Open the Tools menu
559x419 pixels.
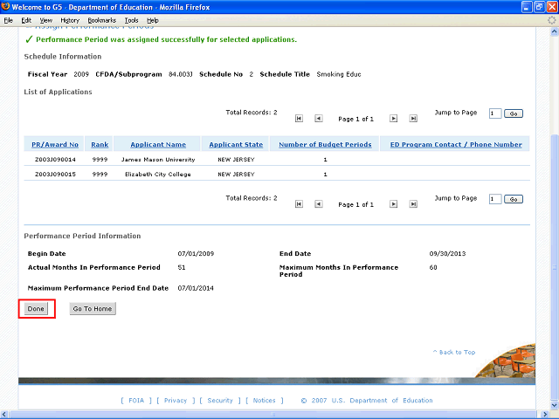tap(131, 20)
